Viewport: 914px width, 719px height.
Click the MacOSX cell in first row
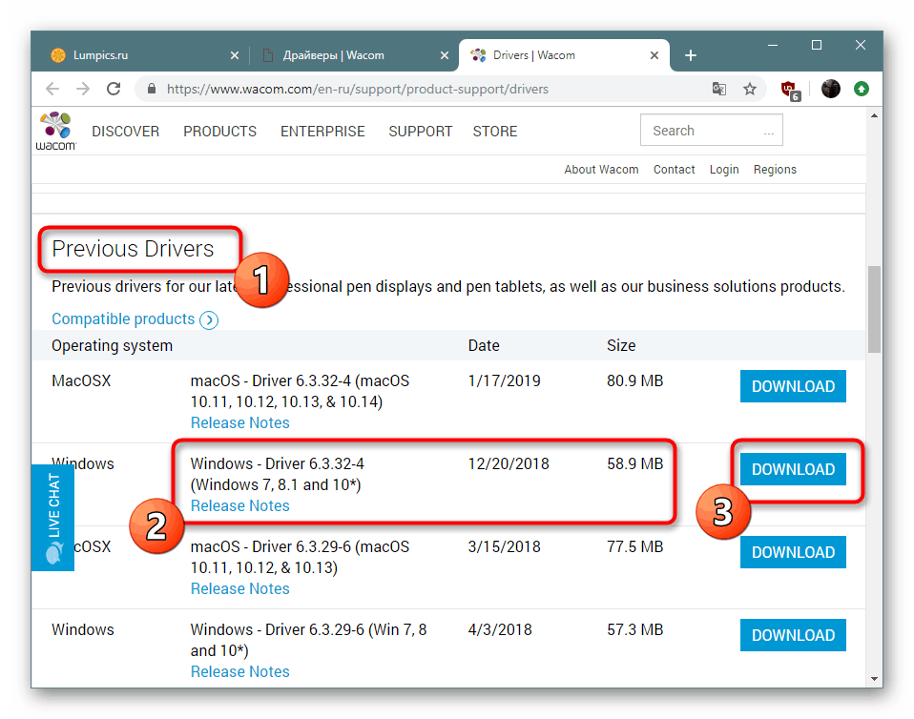[81, 381]
